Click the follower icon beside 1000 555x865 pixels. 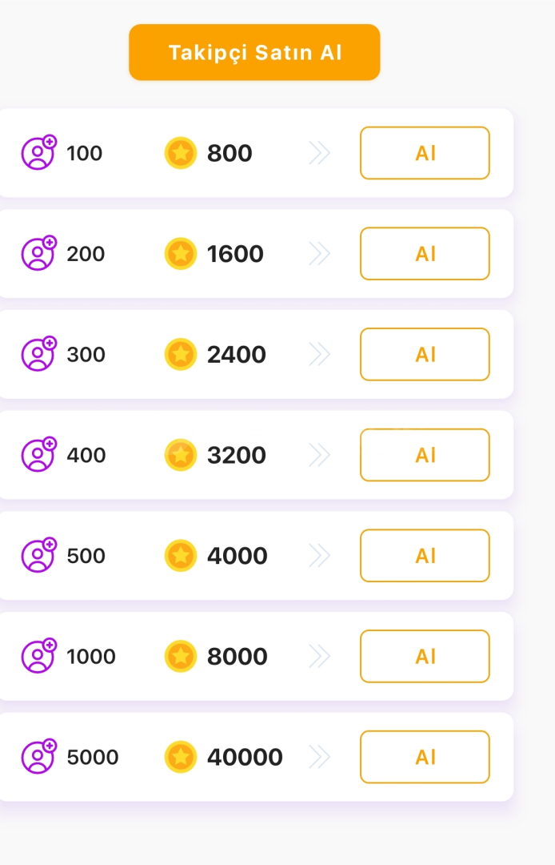click(x=38, y=656)
